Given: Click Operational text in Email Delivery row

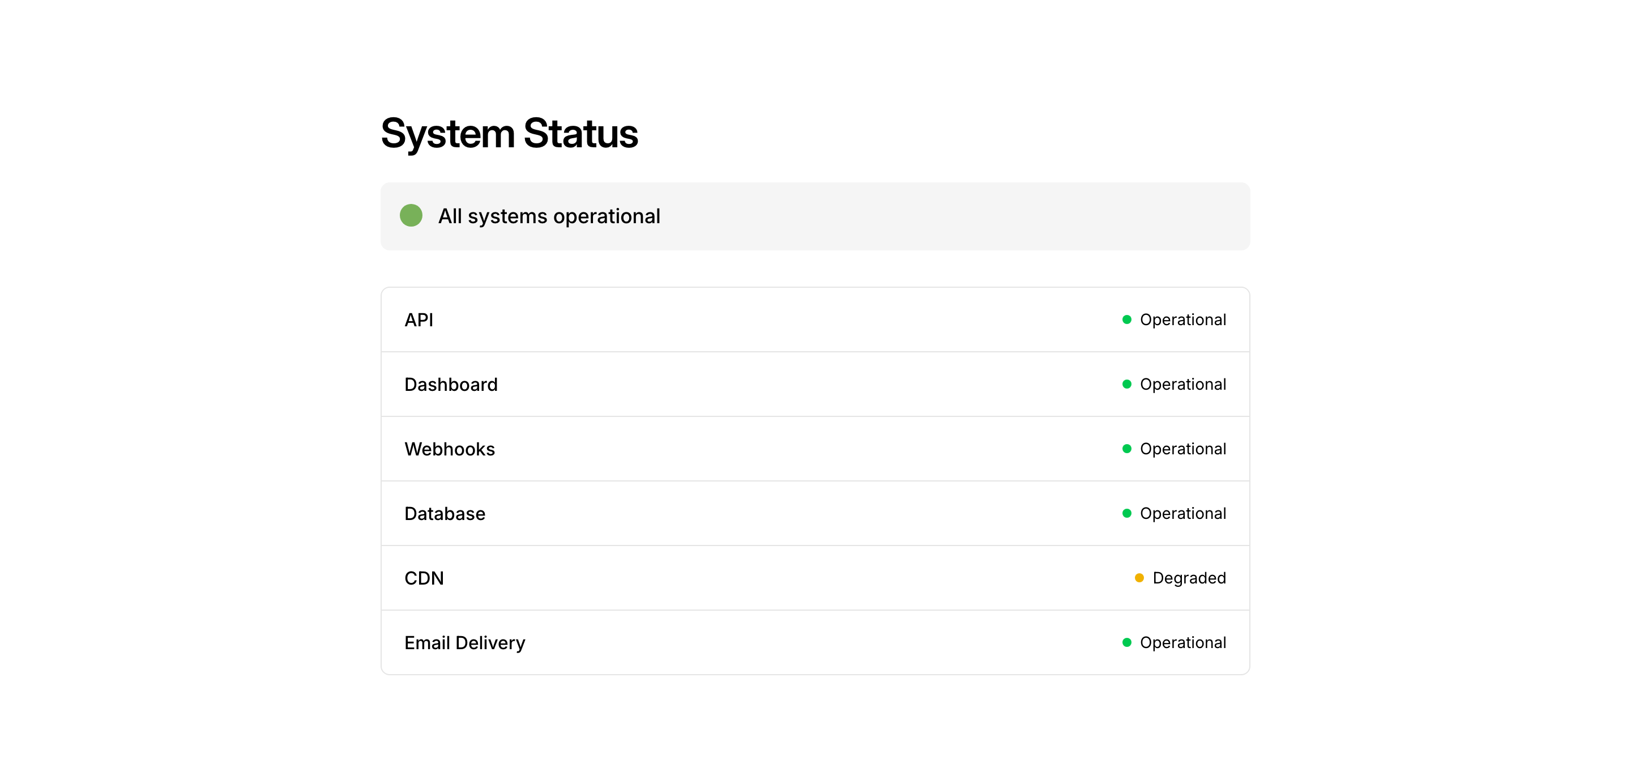Looking at the screenshot, I should tap(1182, 643).
